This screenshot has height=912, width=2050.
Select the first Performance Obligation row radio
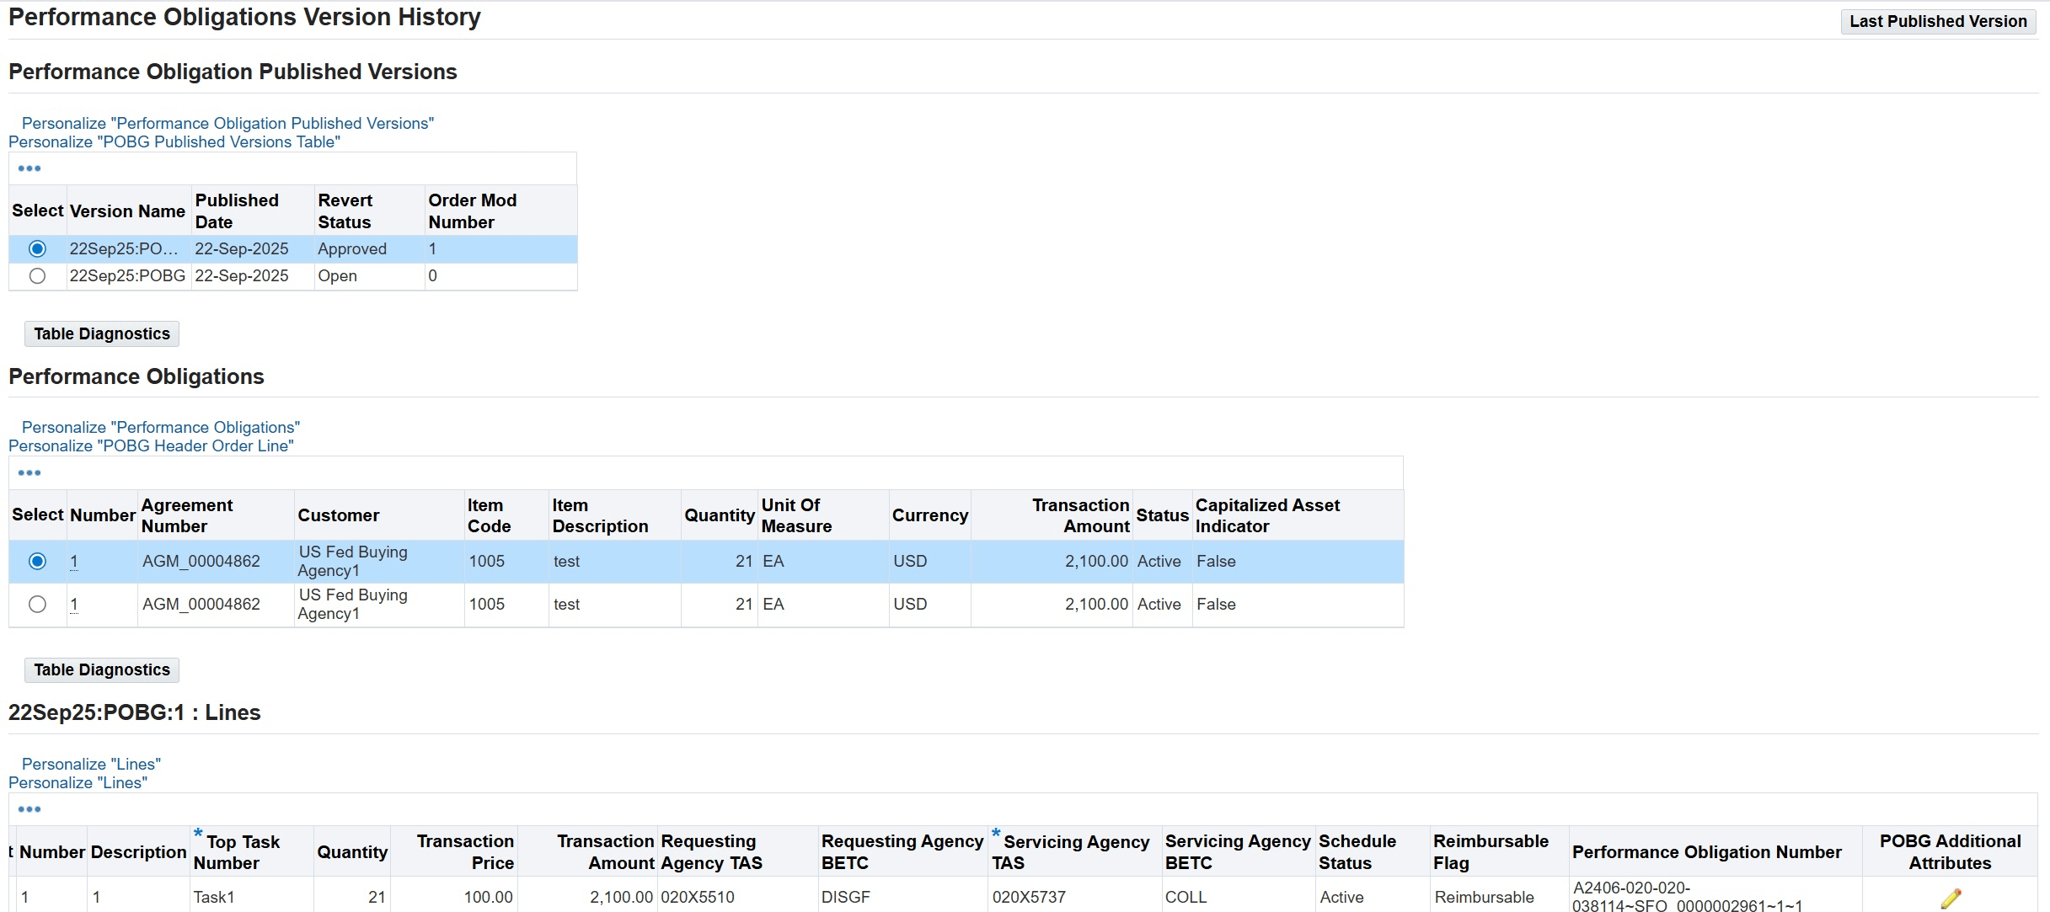(x=37, y=562)
